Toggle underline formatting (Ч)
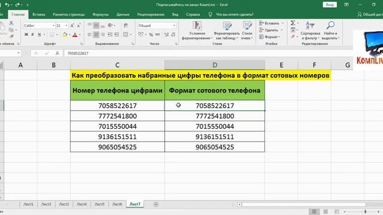Image resolution: width=383 pixels, height=215 pixels. click(39, 35)
